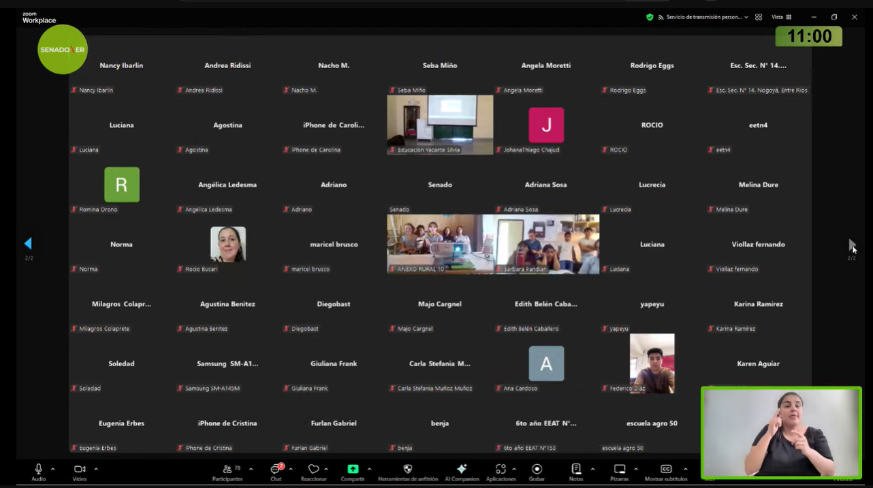
Task: Go to previous gallery page arrow
Action: click(28, 244)
